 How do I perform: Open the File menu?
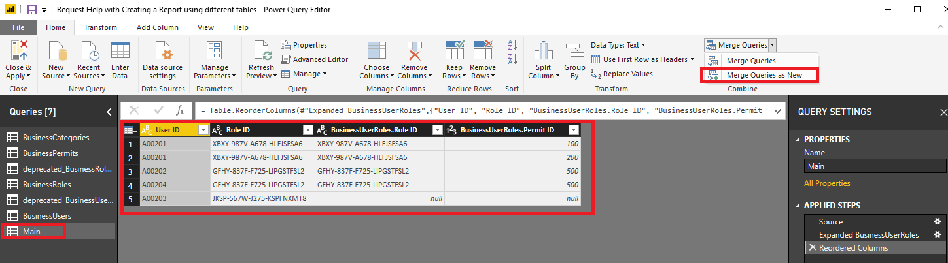click(x=18, y=27)
